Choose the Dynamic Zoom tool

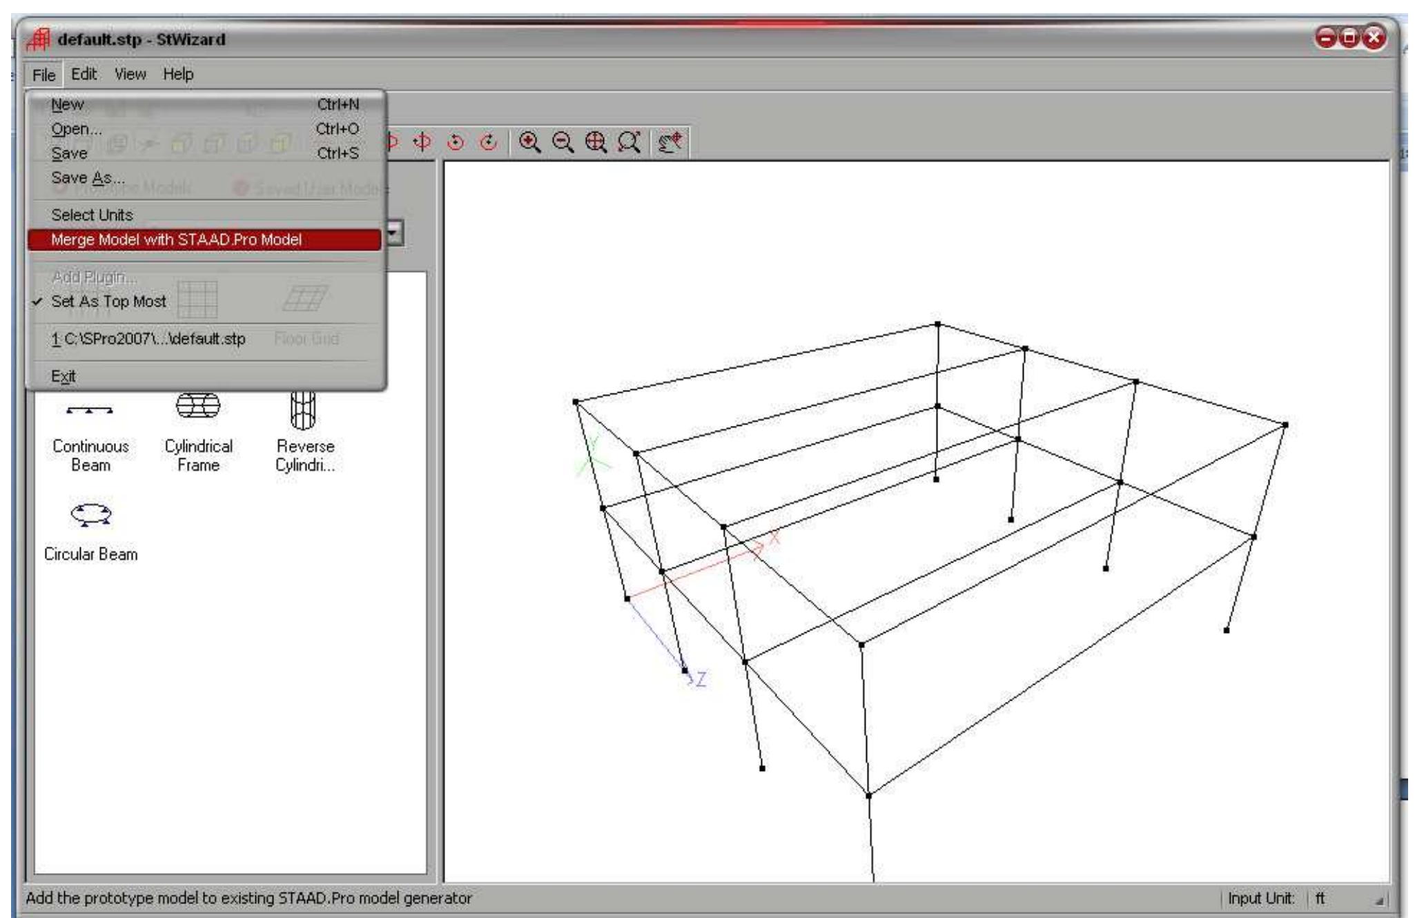click(x=627, y=143)
